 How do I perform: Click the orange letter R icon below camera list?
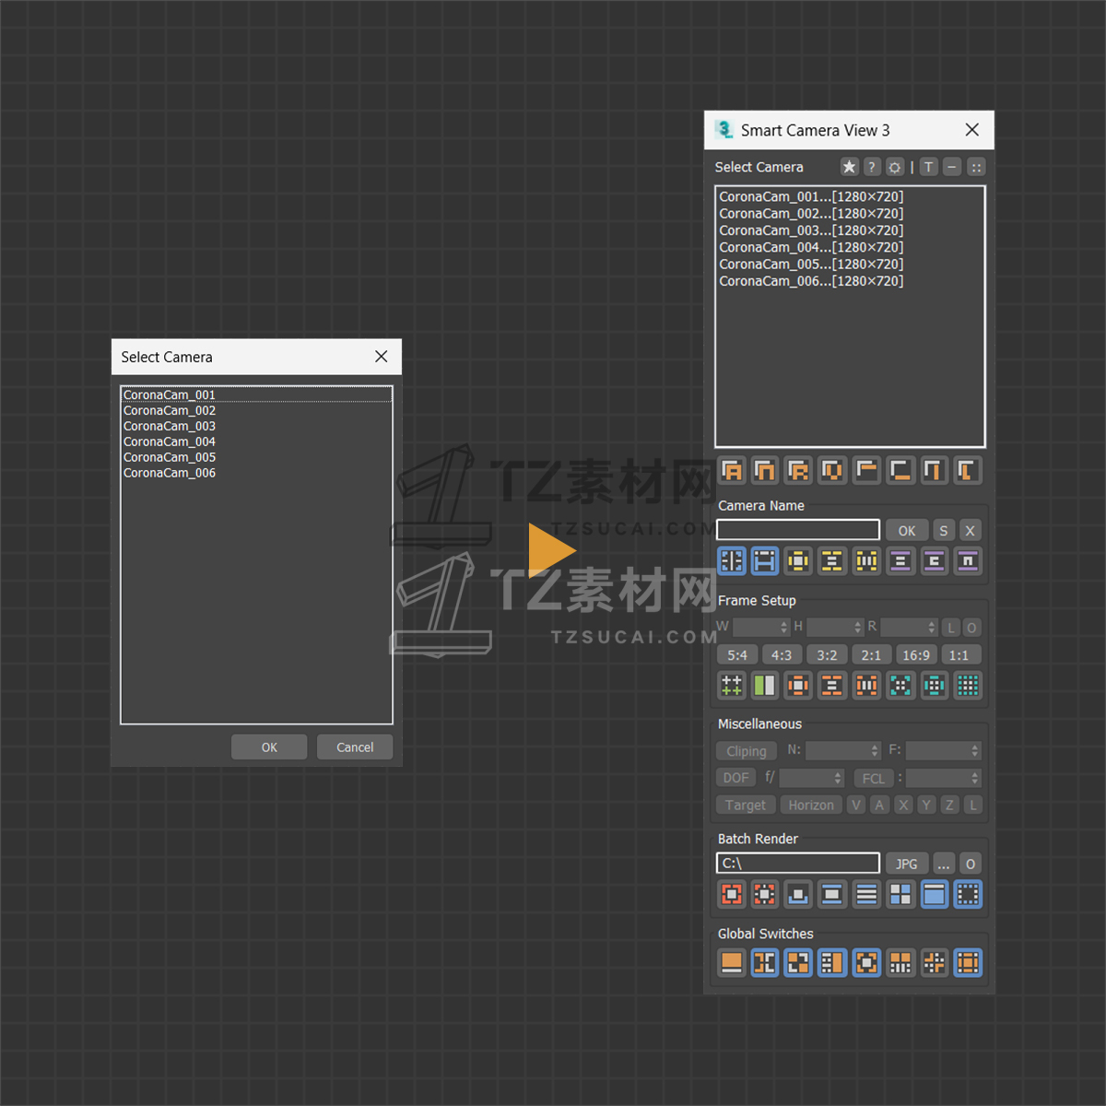click(x=799, y=471)
